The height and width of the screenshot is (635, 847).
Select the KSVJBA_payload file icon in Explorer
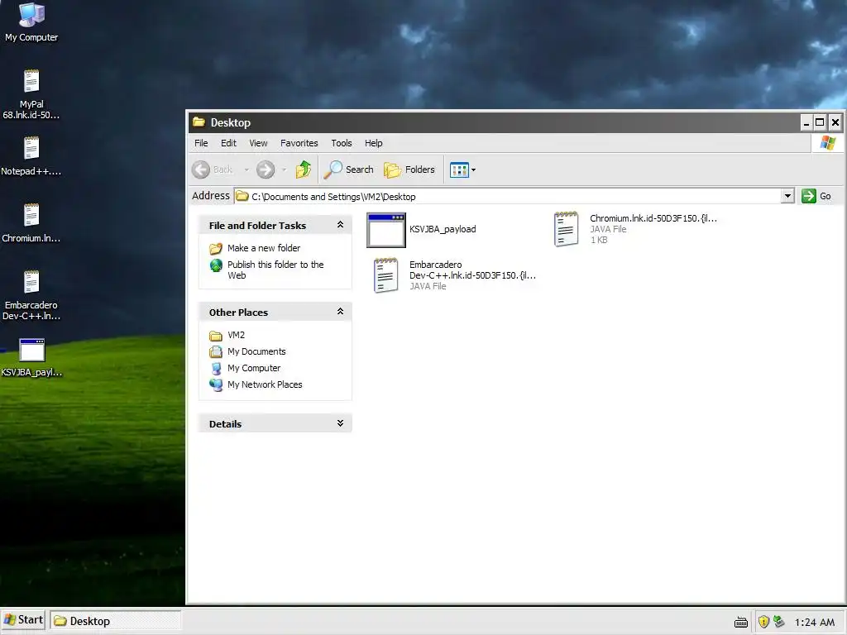(x=386, y=230)
